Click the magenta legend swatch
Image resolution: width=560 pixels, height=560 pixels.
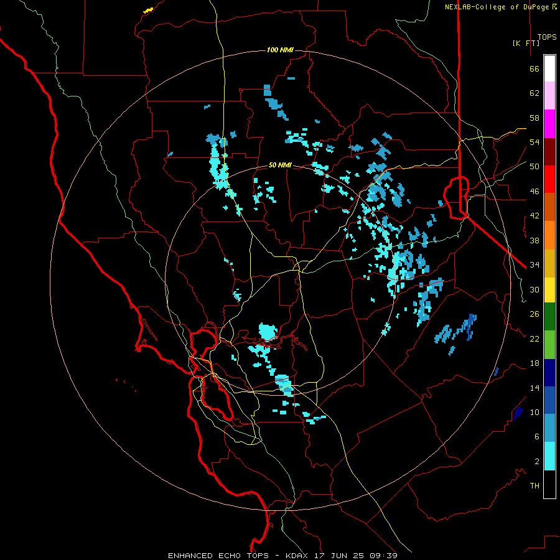[x=549, y=124]
